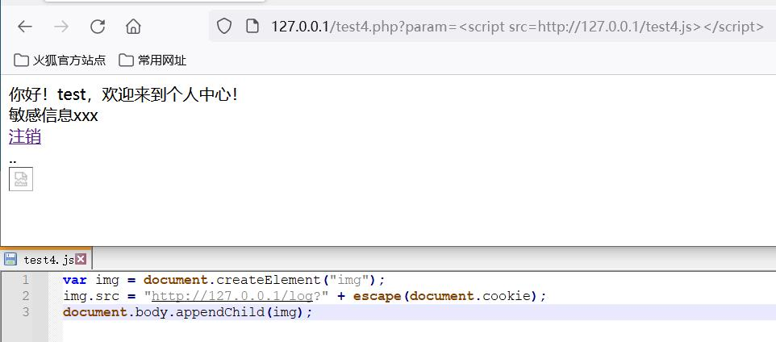
Task: Click the greeting text 你好！test，欢迎来到个人中心！
Action: [x=123, y=94]
